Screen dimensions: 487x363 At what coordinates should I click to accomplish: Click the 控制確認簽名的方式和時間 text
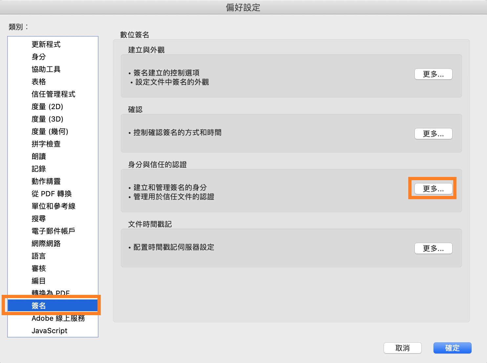click(177, 132)
